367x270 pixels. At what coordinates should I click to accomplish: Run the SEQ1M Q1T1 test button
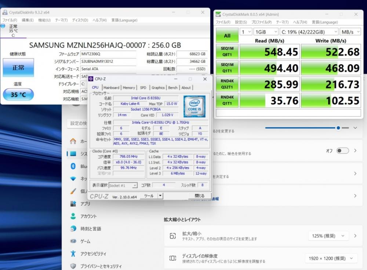point(227,67)
